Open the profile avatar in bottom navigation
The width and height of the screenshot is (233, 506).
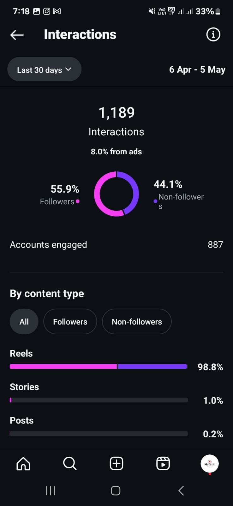pos(210,464)
